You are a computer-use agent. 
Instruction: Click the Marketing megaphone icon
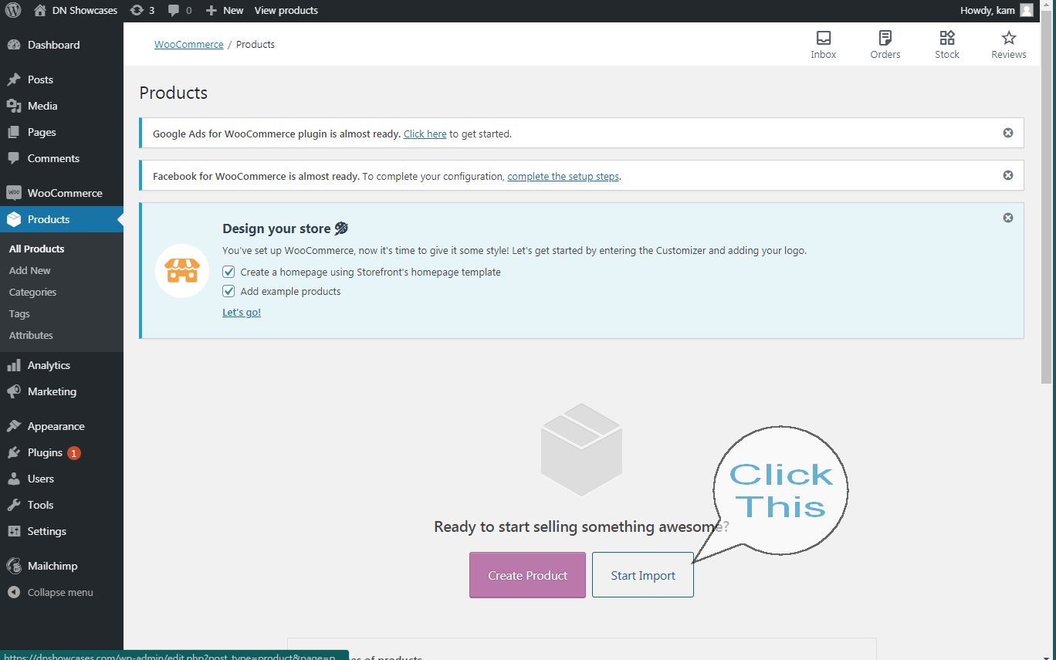pyautogui.click(x=14, y=391)
